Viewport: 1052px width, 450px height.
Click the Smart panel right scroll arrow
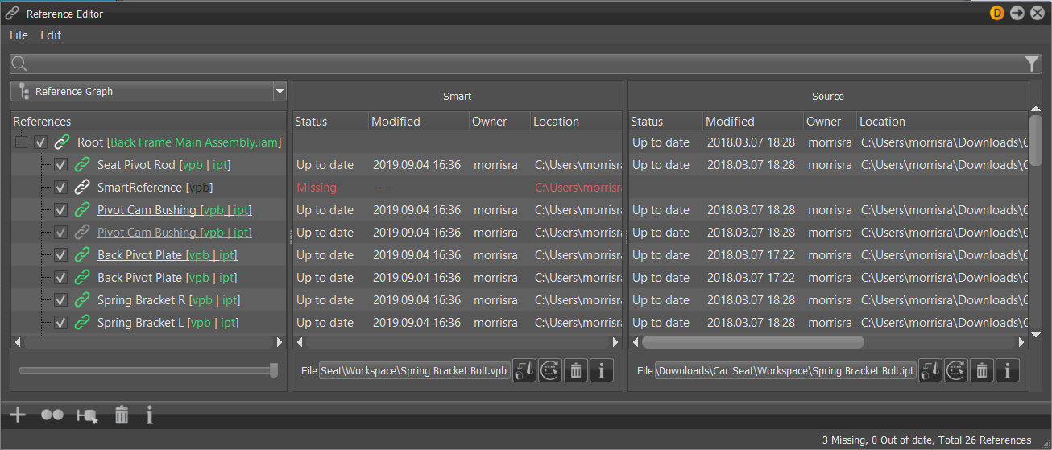click(x=616, y=342)
